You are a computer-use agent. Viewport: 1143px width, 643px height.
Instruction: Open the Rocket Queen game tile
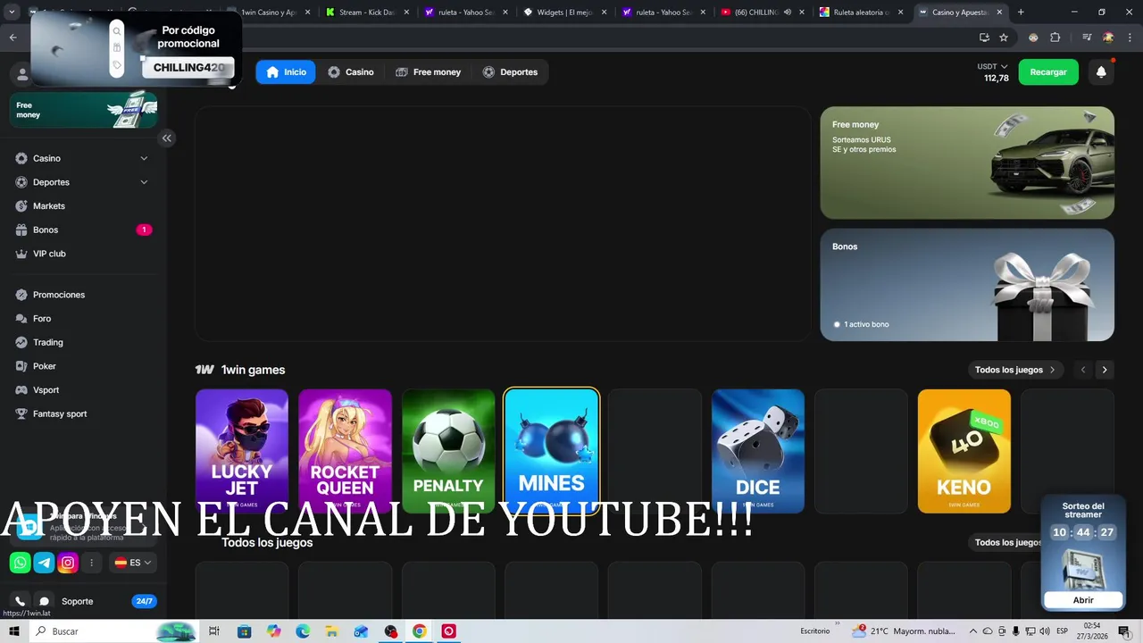click(345, 451)
